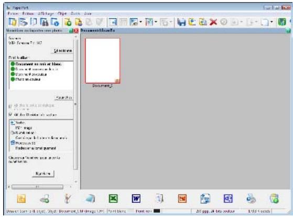Click the stacked folders toolbar icon left of red X
Viewport: 293px width, 217px height.
click(203, 22)
